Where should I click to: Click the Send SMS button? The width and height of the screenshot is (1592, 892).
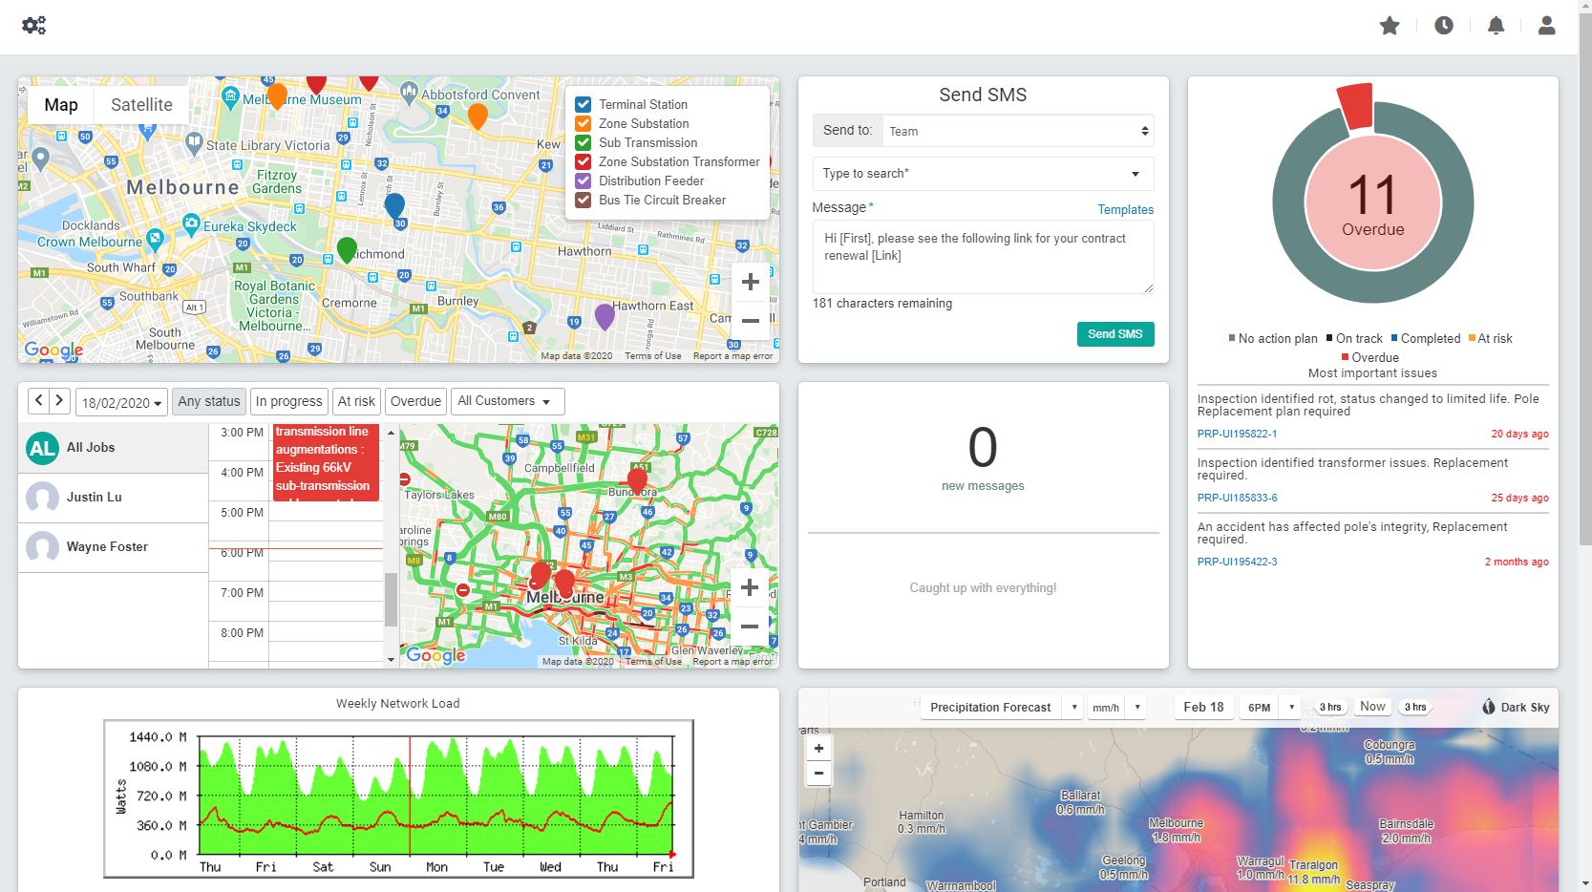[x=1114, y=334]
